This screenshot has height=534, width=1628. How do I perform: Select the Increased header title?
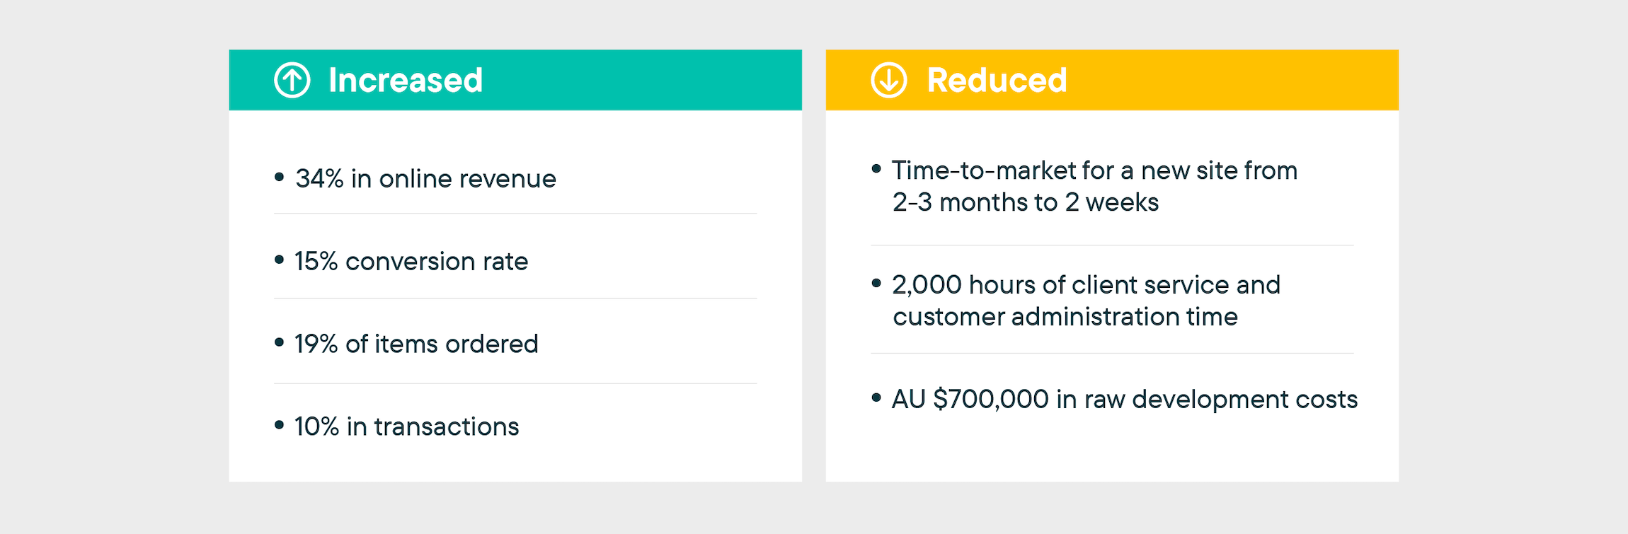pyautogui.click(x=406, y=80)
